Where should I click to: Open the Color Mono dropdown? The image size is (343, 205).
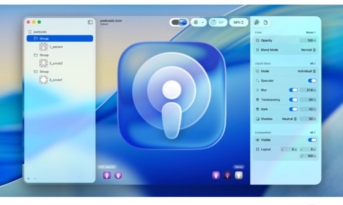[x=311, y=32]
